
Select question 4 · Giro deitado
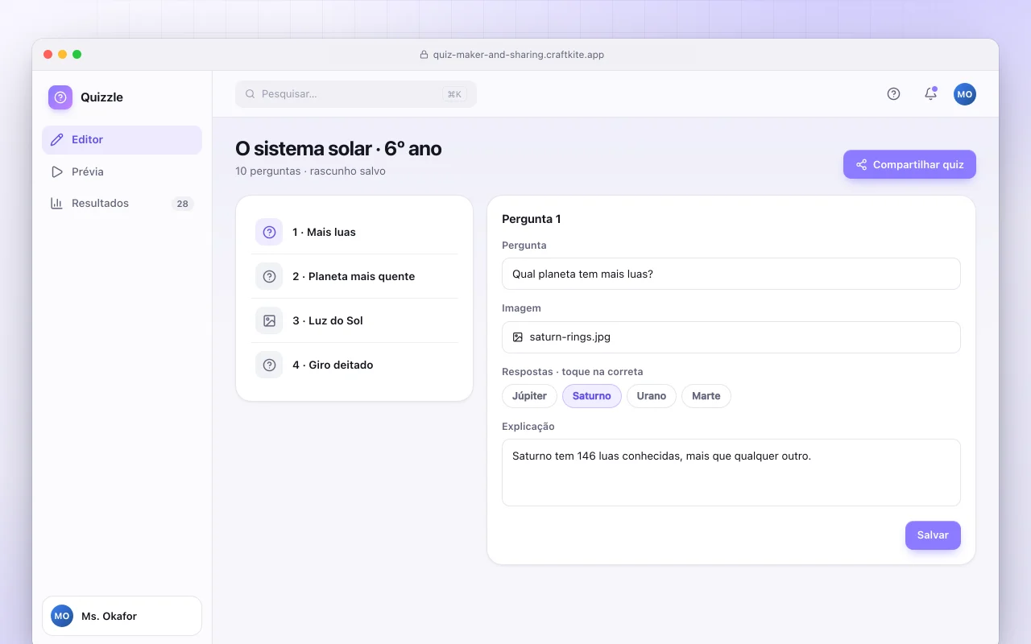pyautogui.click(x=354, y=365)
